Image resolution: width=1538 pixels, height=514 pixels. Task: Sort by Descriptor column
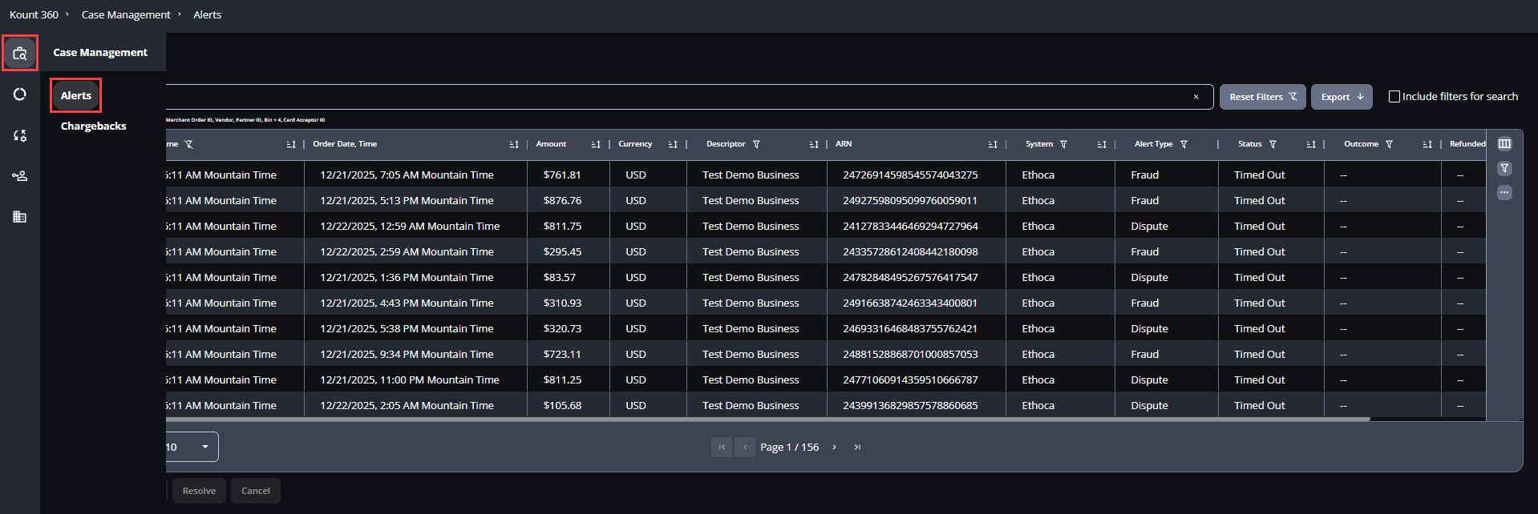[814, 145]
